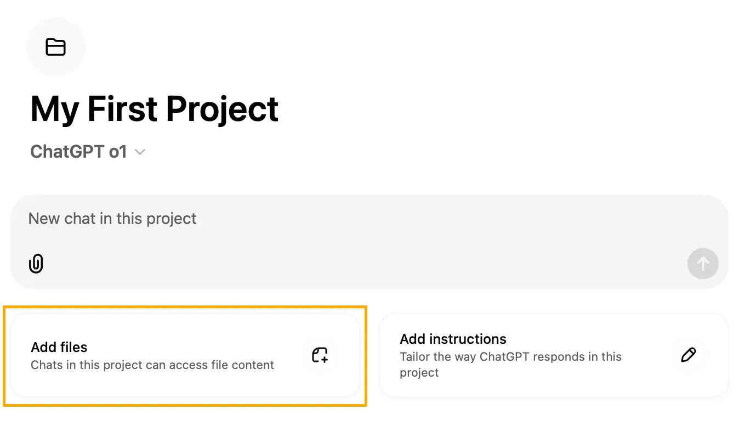
Task: Select the folder icon above the project title
Action: (56, 47)
